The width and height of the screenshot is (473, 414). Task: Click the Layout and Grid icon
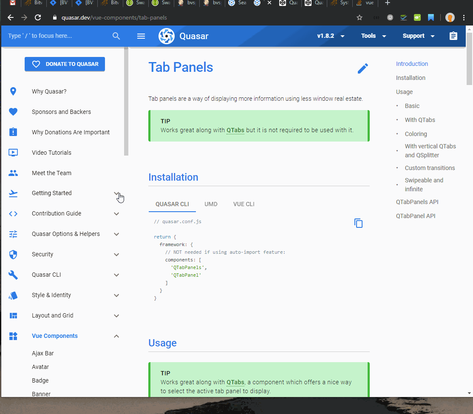coord(13,316)
